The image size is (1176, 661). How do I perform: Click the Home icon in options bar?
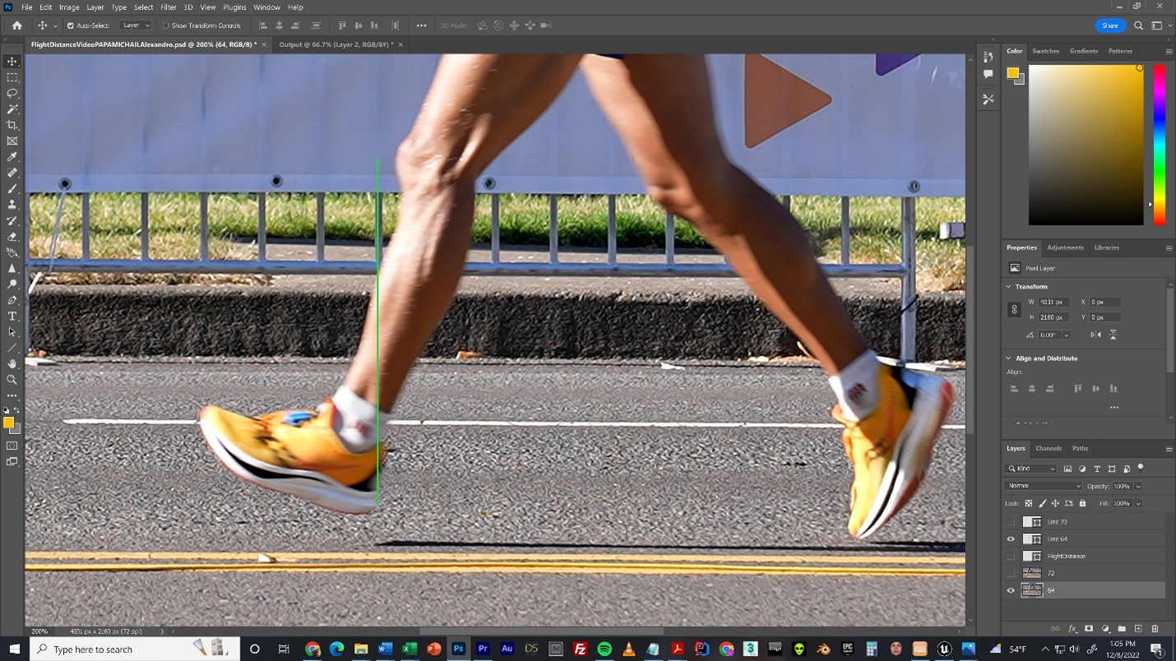[16, 25]
